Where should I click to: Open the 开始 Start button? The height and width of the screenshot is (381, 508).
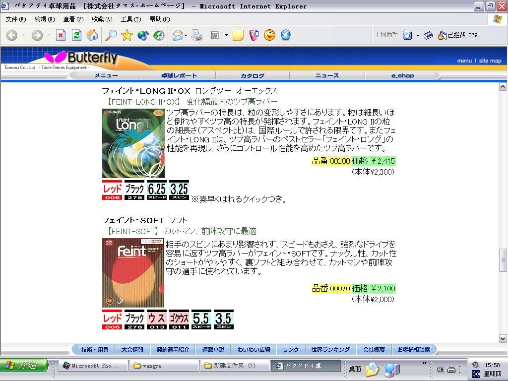24,366
